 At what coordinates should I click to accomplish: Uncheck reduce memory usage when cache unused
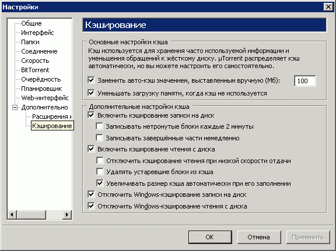tap(91, 93)
